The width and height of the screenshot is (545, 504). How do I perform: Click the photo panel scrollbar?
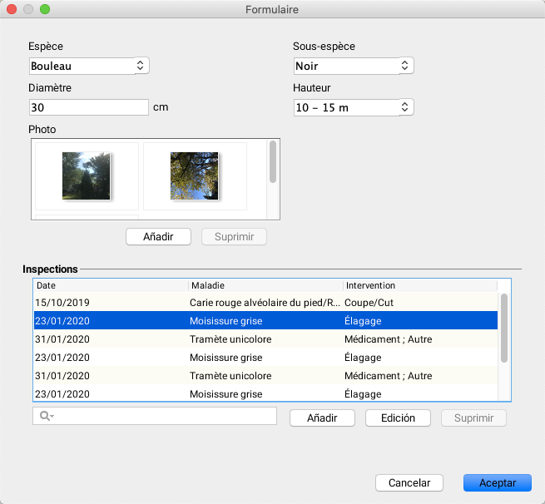click(273, 161)
